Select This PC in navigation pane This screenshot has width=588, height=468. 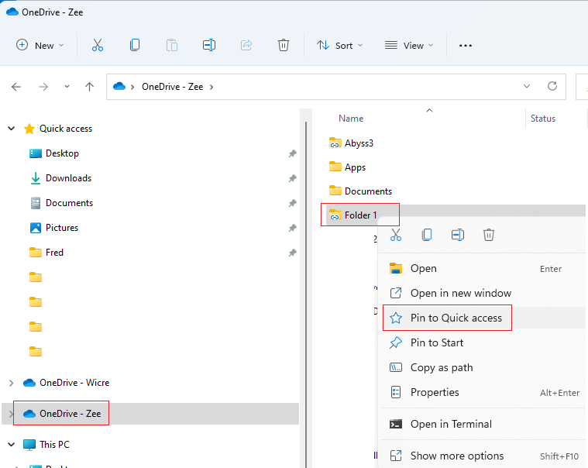coord(54,445)
